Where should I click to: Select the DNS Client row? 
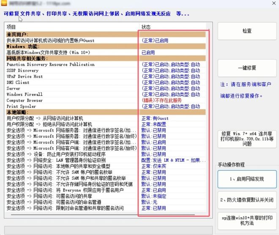[x=106, y=82]
